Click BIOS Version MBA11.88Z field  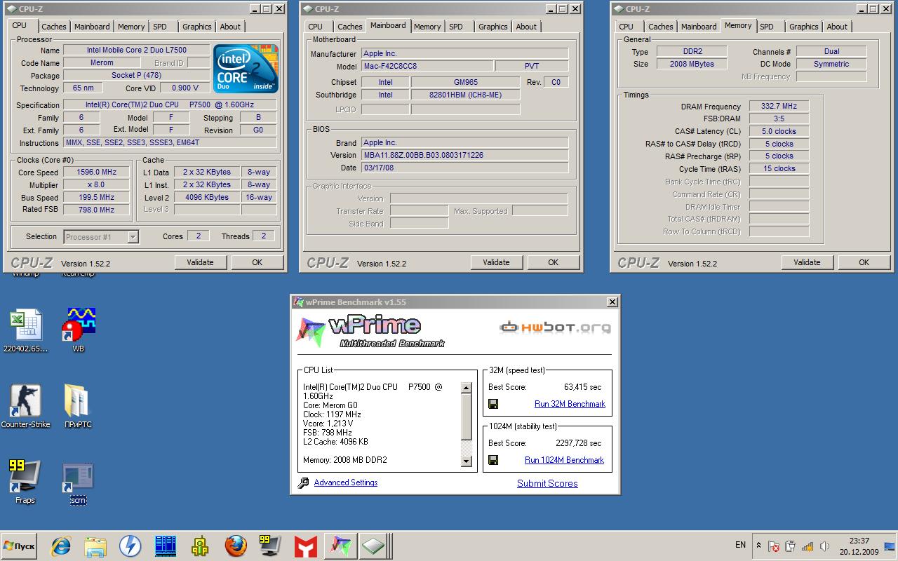[464, 155]
